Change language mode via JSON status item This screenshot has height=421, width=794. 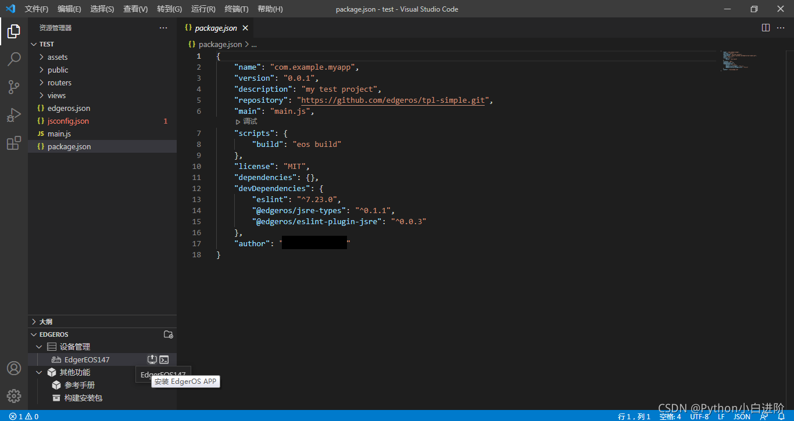pos(742,416)
